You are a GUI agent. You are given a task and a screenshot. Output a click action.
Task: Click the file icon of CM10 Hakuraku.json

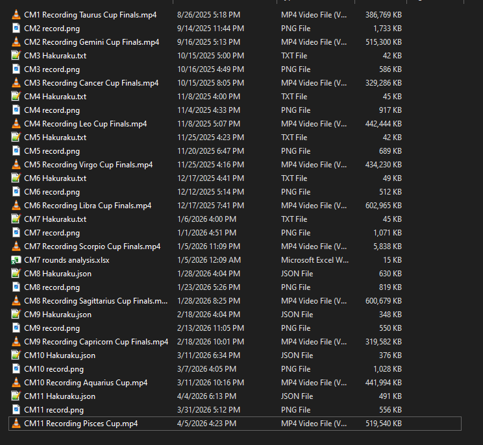tap(16, 355)
